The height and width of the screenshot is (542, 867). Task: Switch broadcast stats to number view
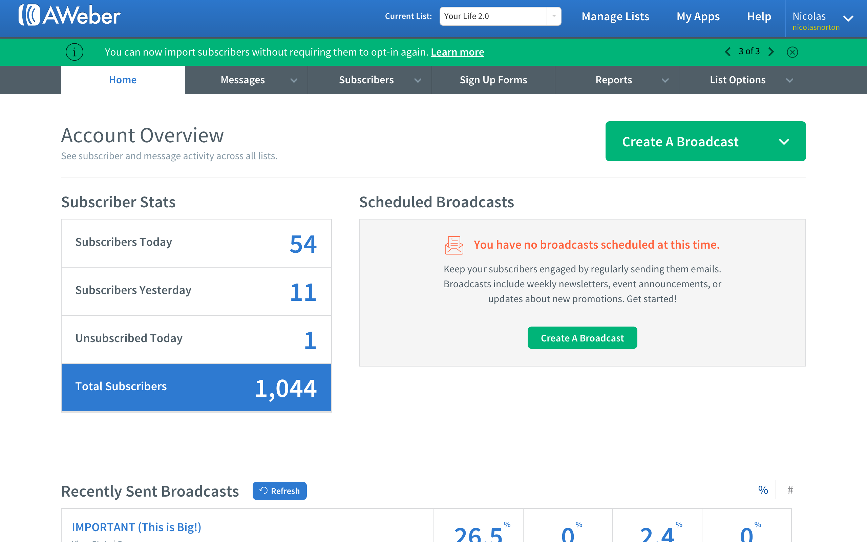[790, 490]
